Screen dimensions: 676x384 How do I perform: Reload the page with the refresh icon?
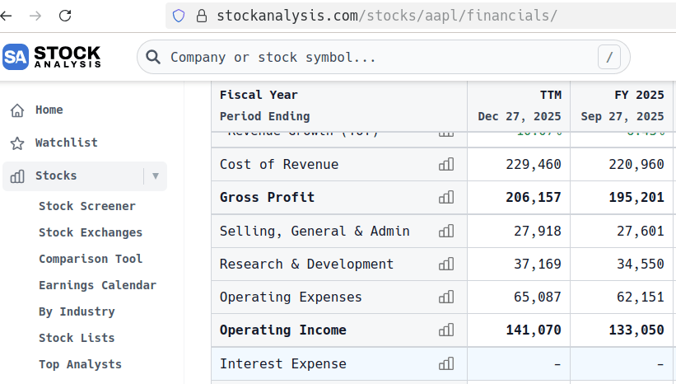(x=65, y=16)
